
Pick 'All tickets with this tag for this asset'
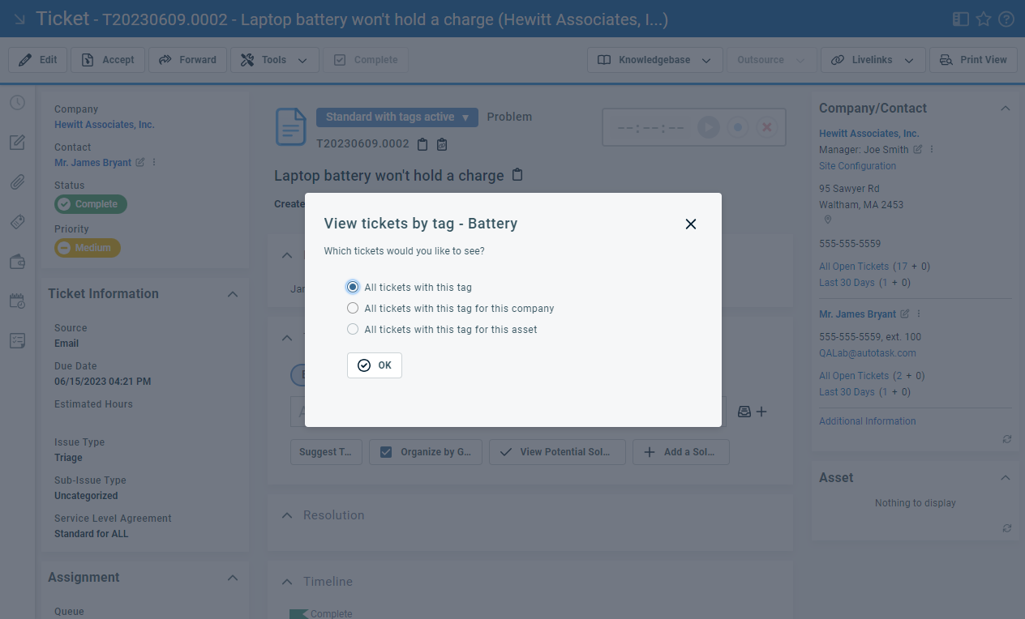click(x=353, y=329)
